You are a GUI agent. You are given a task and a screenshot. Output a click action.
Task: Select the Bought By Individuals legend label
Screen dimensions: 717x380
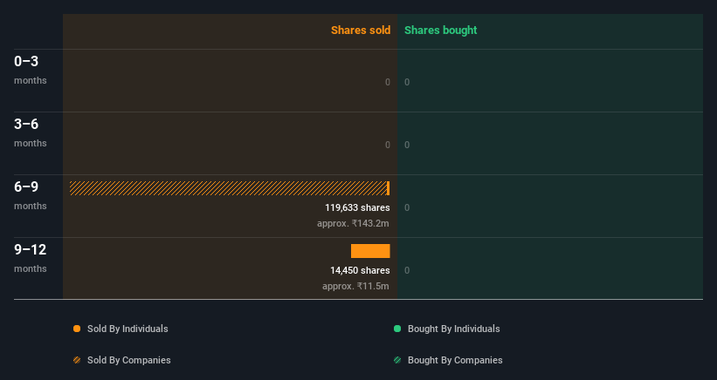click(x=453, y=329)
